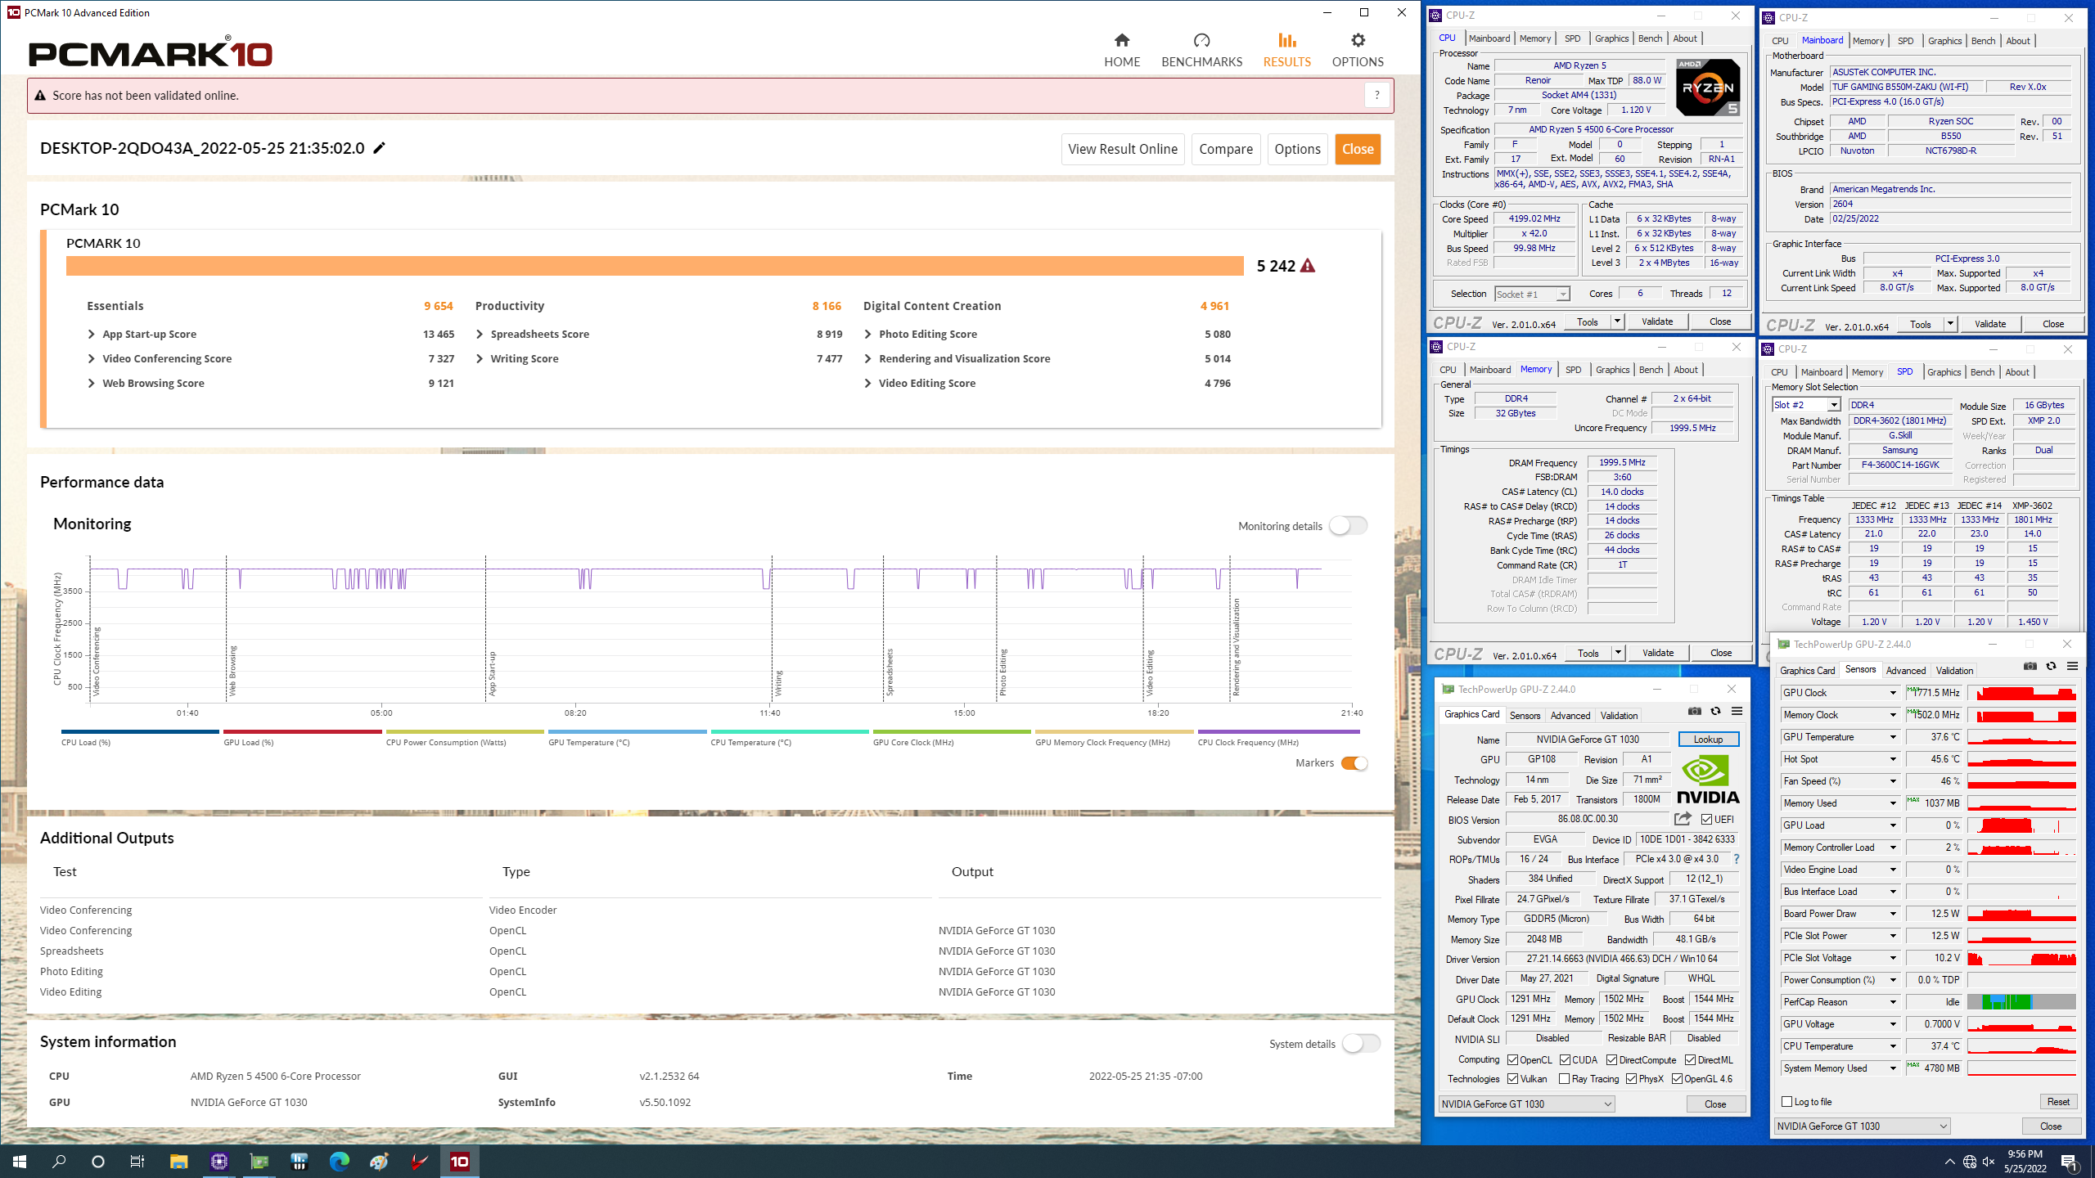
Task: Open the OPTIONS gear icon in PCMark
Action: point(1358,40)
